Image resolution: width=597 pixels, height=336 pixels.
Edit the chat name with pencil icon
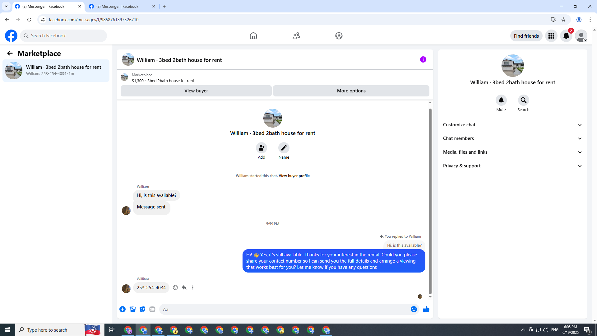pos(284,148)
